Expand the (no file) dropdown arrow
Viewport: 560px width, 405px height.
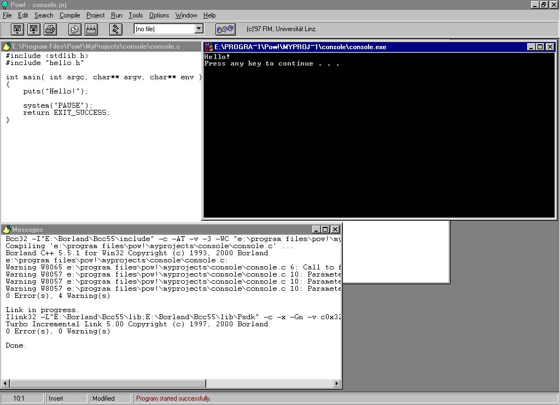point(199,29)
